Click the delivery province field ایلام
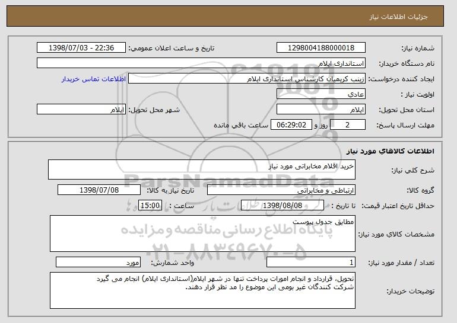Image resolution: width=457 pixels, height=323 pixels. tap(321, 110)
